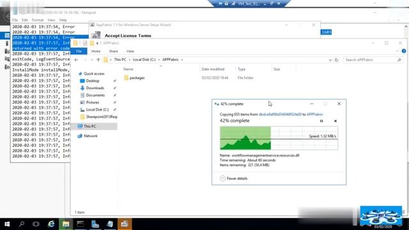This screenshot has height=230, width=409.
Task: Open Task View on taskbar
Action: click(x=36, y=224)
